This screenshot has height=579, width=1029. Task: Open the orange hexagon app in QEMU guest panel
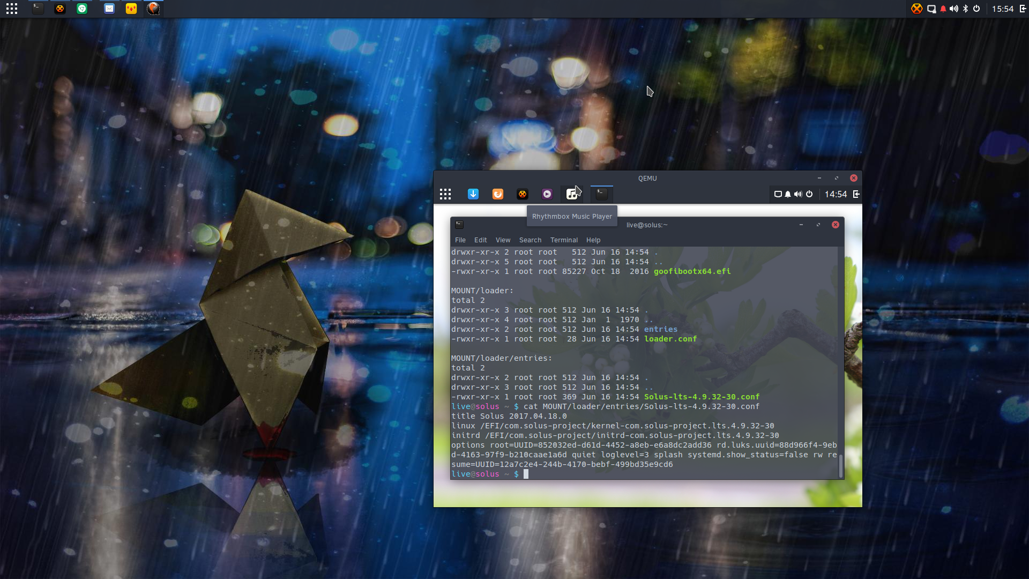(x=523, y=194)
